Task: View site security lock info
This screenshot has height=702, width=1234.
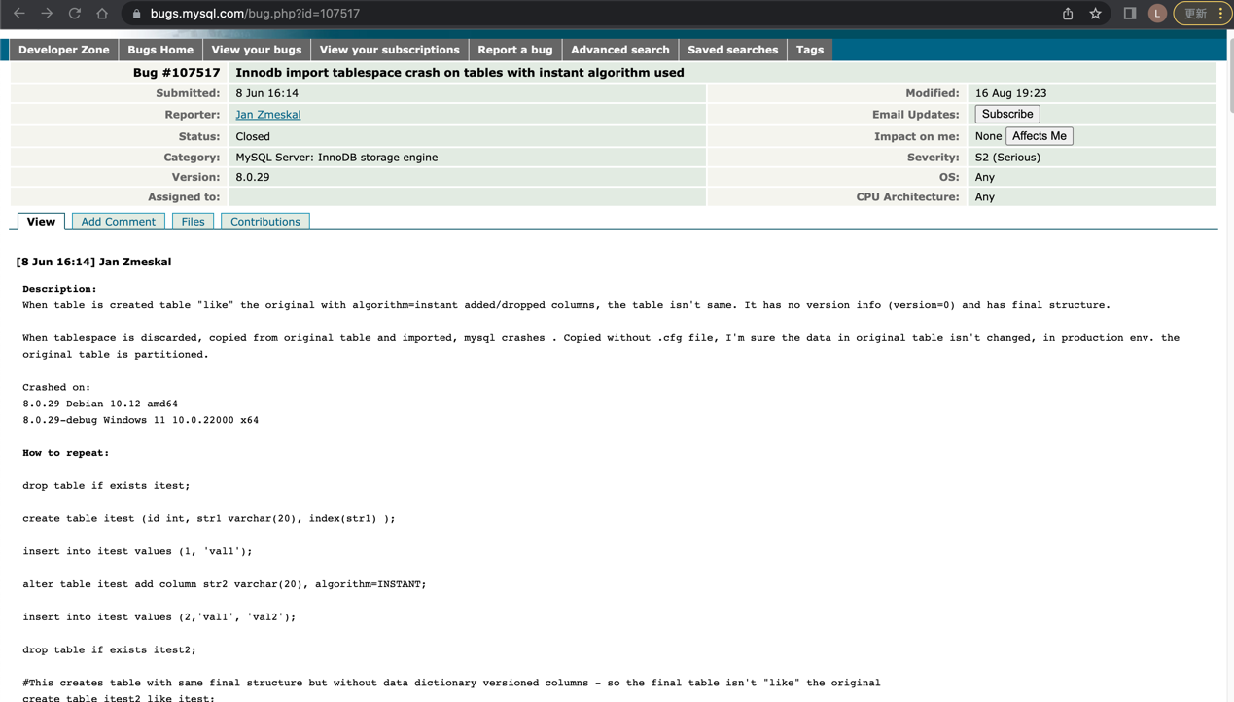Action: pos(136,14)
